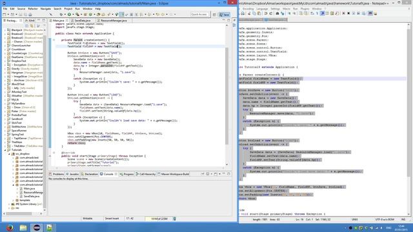Click the Save icon in Eclipse toolbar

click(x=20, y=14)
